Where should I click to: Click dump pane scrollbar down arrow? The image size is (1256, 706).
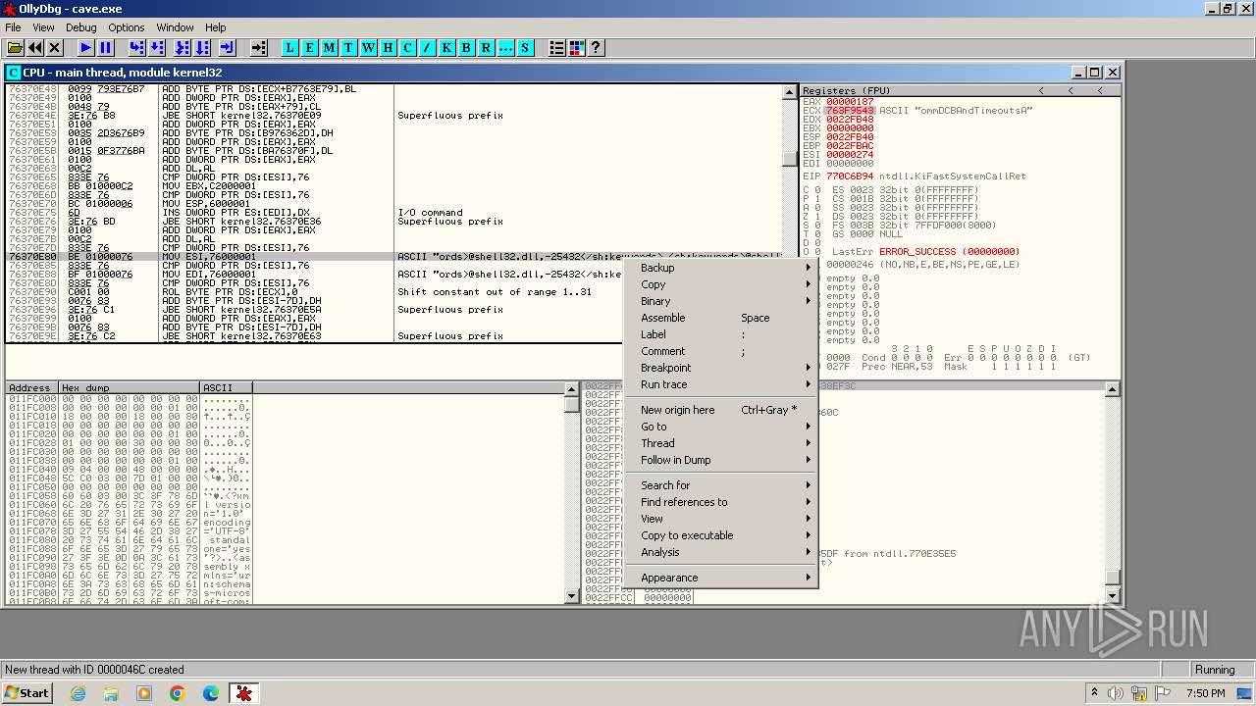click(x=572, y=596)
